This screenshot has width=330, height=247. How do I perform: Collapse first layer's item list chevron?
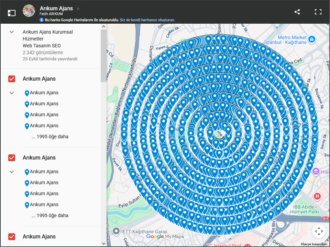point(12,93)
